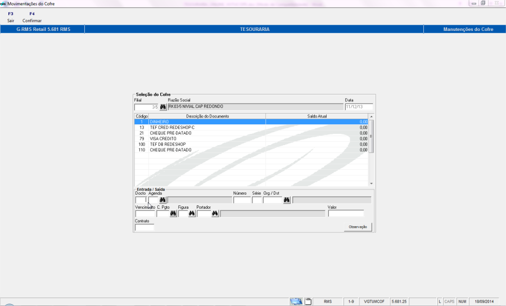506x306 pixels.
Task: Click the Observação button
Action: (358, 227)
